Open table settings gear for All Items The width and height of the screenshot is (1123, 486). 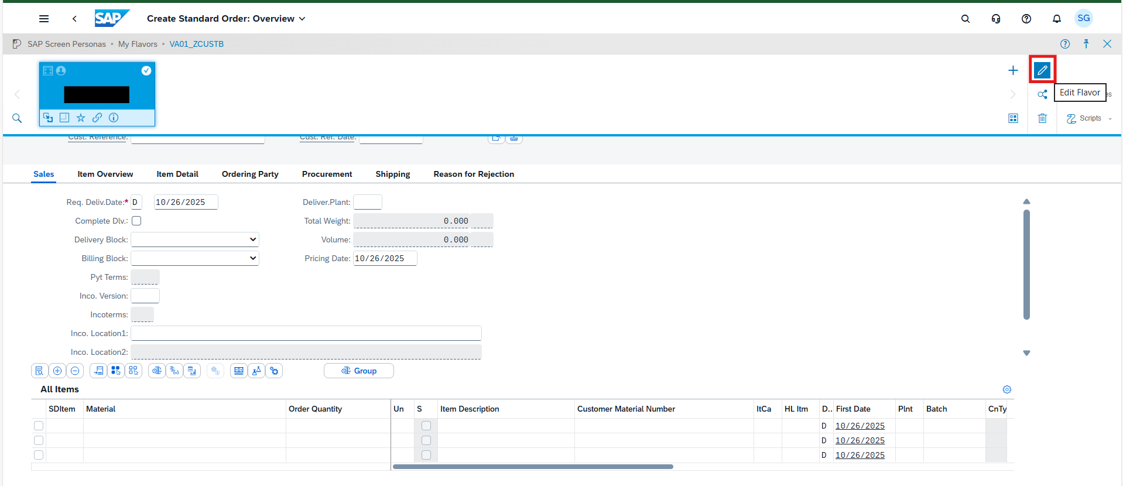click(1006, 389)
